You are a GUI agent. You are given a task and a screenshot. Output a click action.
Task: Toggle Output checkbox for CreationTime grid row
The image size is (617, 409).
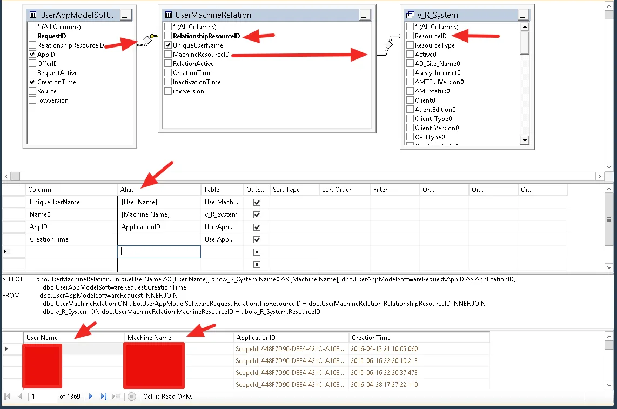tap(257, 239)
